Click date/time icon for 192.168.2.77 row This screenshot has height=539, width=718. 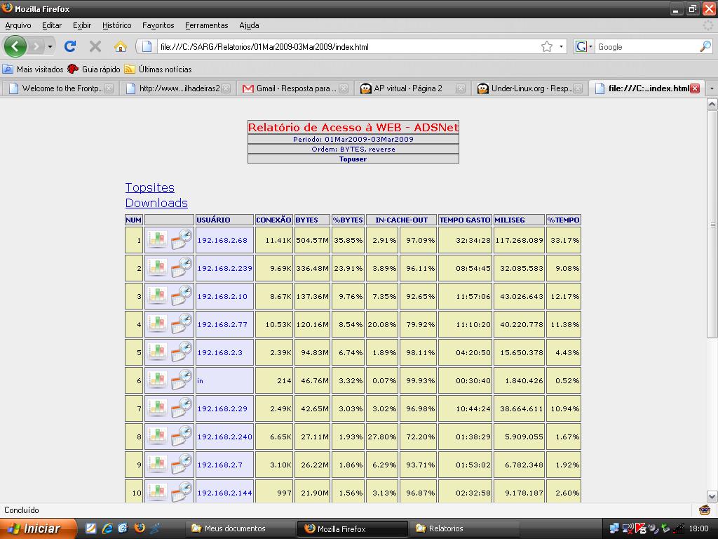click(x=182, y=323)
